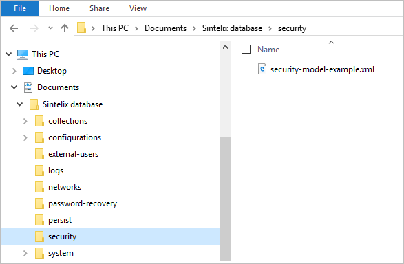Click the external-users folder icon
The image size is (404, 264).
point(39,154)
